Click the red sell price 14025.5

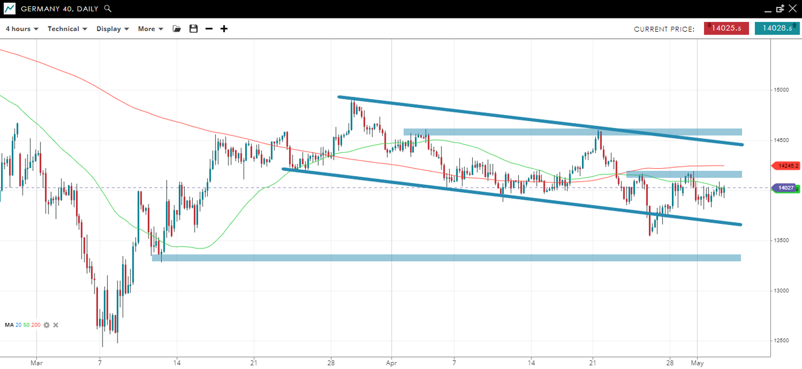pos(726,28)
